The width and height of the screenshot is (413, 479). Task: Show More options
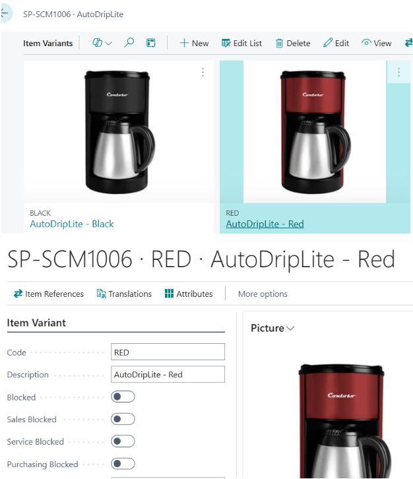pyautogui.click(x=263, y=294)
